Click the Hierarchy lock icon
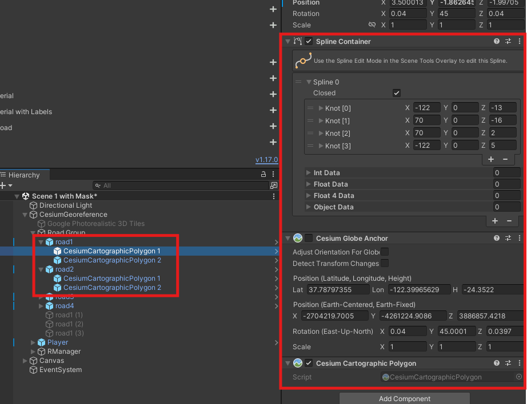527x404 pixels. [x=263, y=174]
